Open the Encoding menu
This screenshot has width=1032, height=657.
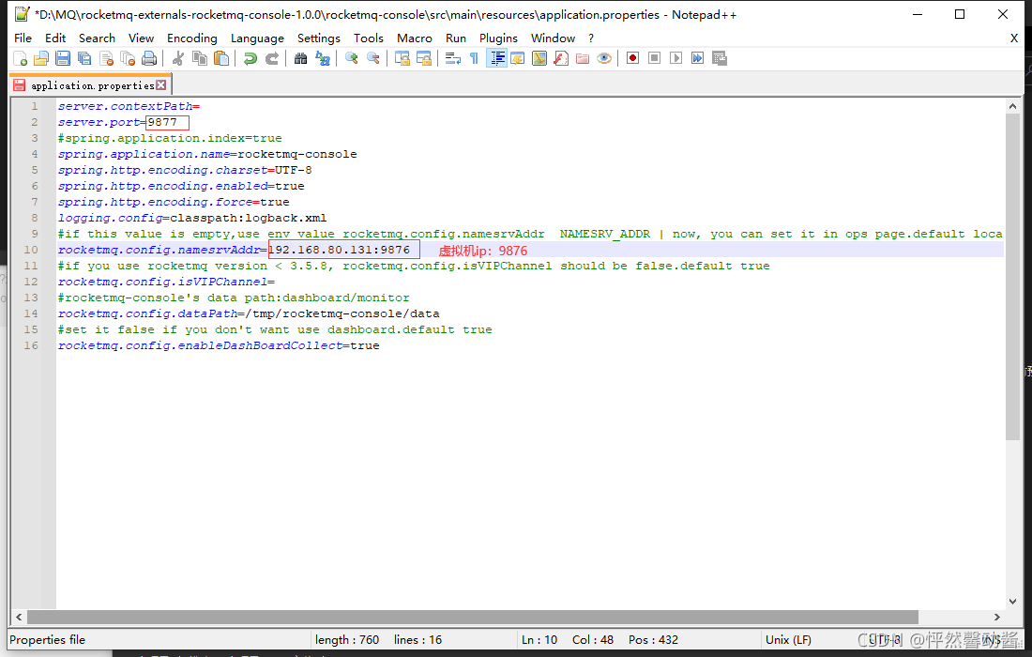click(192, 38)
